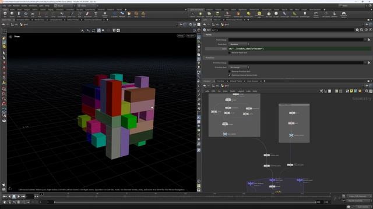Add a Gamepad Camera from shelf

click(x=344, y=15)
